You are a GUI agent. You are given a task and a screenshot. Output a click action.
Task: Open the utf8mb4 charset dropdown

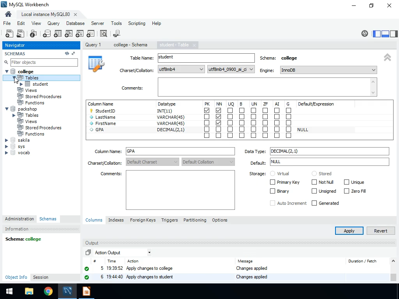(x=181, y=69)
